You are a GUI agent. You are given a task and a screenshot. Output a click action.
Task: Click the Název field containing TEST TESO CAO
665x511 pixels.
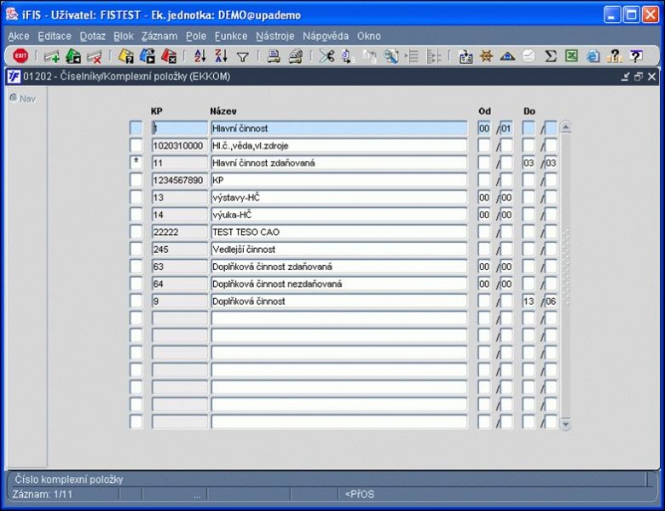pyautogui.click(x=338, y=232)
